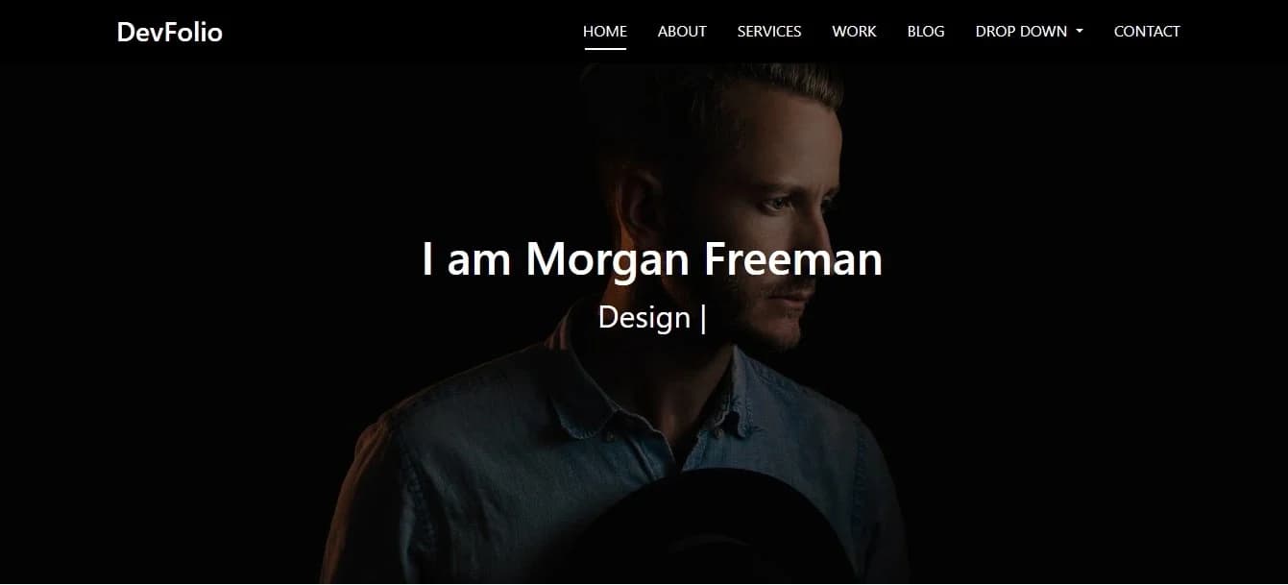The height and width of the screenshot is (585, 1288).
Task: Click the word "Freeman" in the headline
Action: tap(793, 259)
